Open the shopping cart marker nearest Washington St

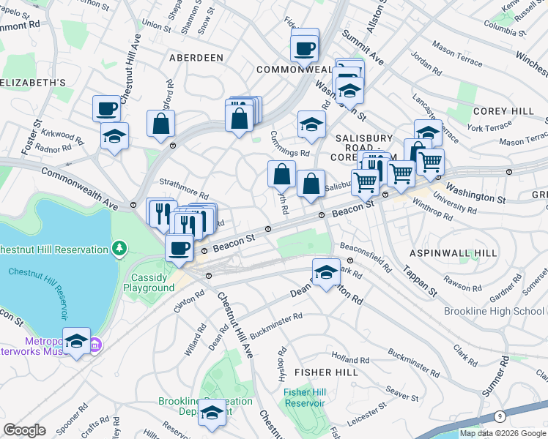pyautogui.click(x=431, y=162)
